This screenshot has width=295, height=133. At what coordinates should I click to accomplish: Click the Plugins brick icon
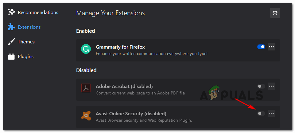(x=11, y=56)
